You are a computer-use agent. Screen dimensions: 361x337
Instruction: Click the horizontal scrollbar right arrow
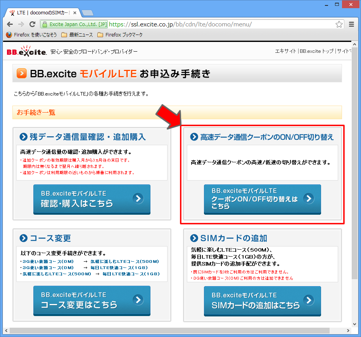(348, 330)
